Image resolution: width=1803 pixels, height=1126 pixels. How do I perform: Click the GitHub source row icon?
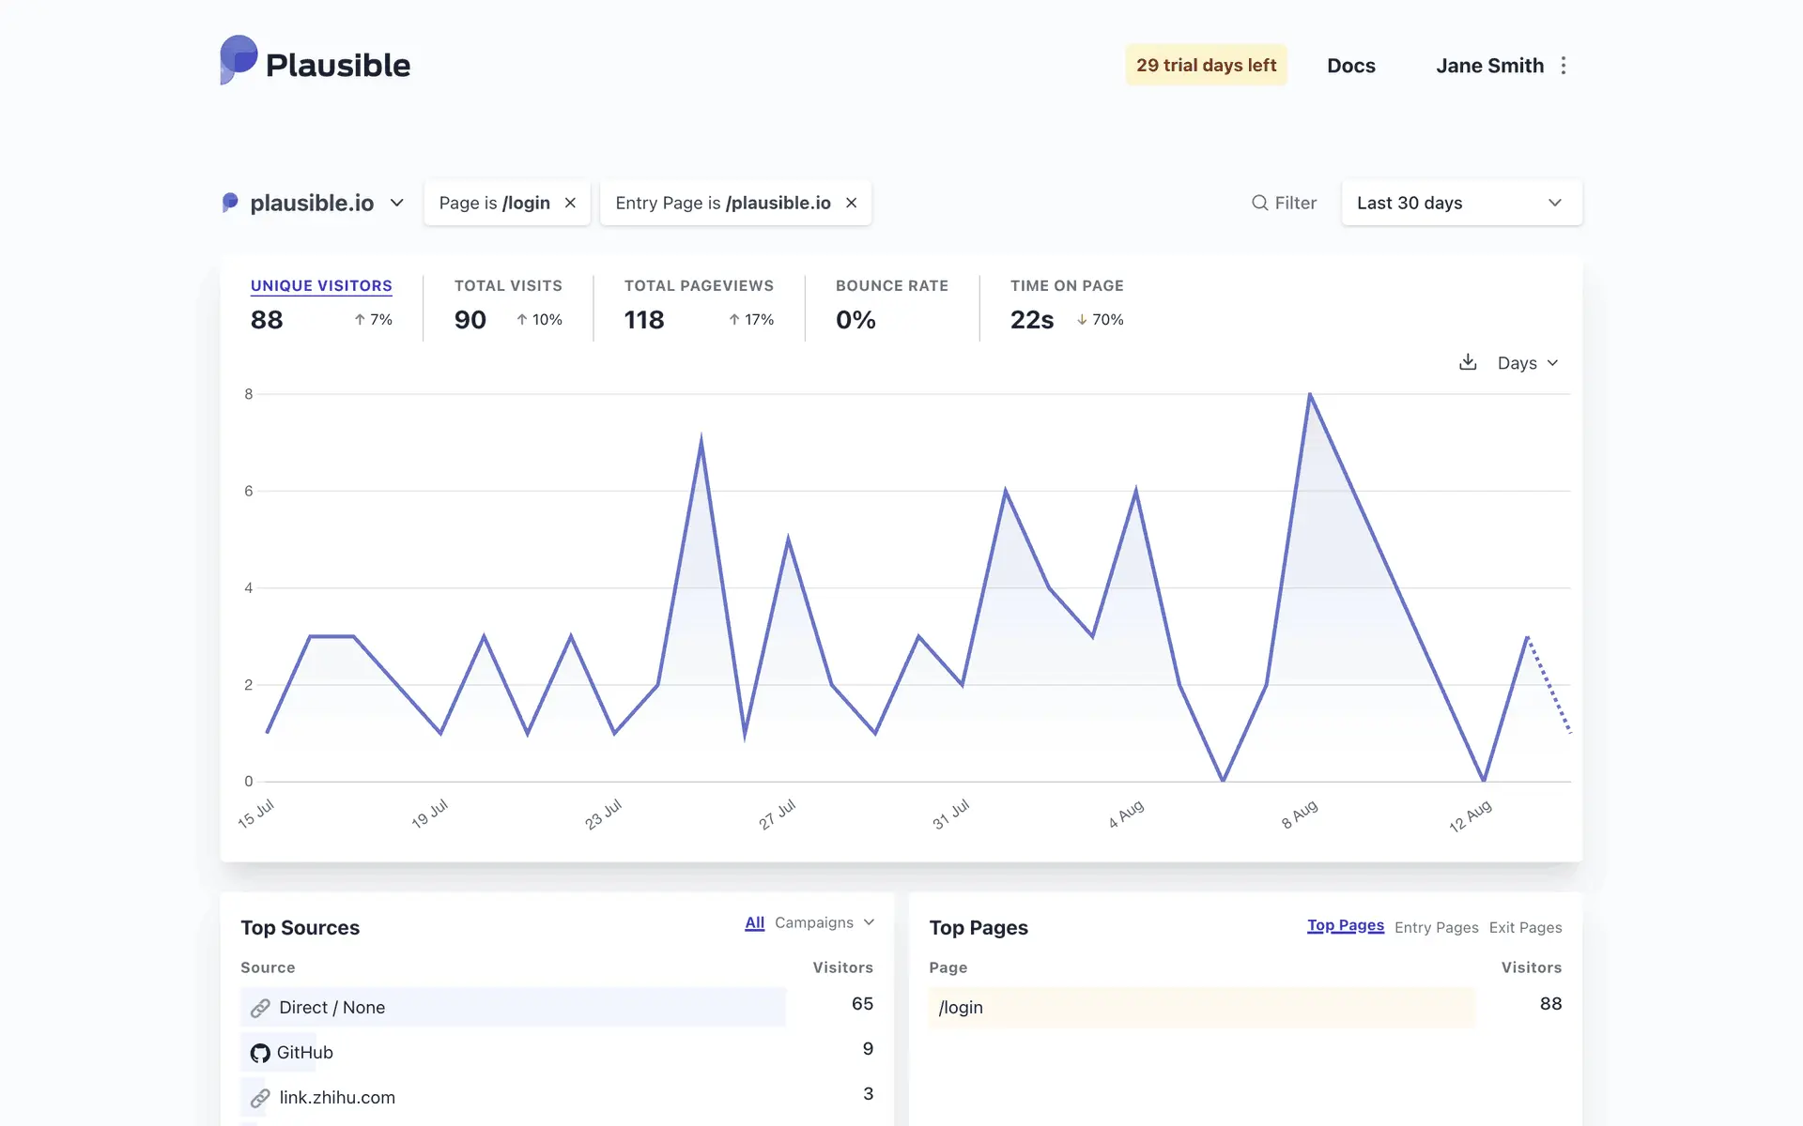pyautogui.click(x=260, y=1053)
